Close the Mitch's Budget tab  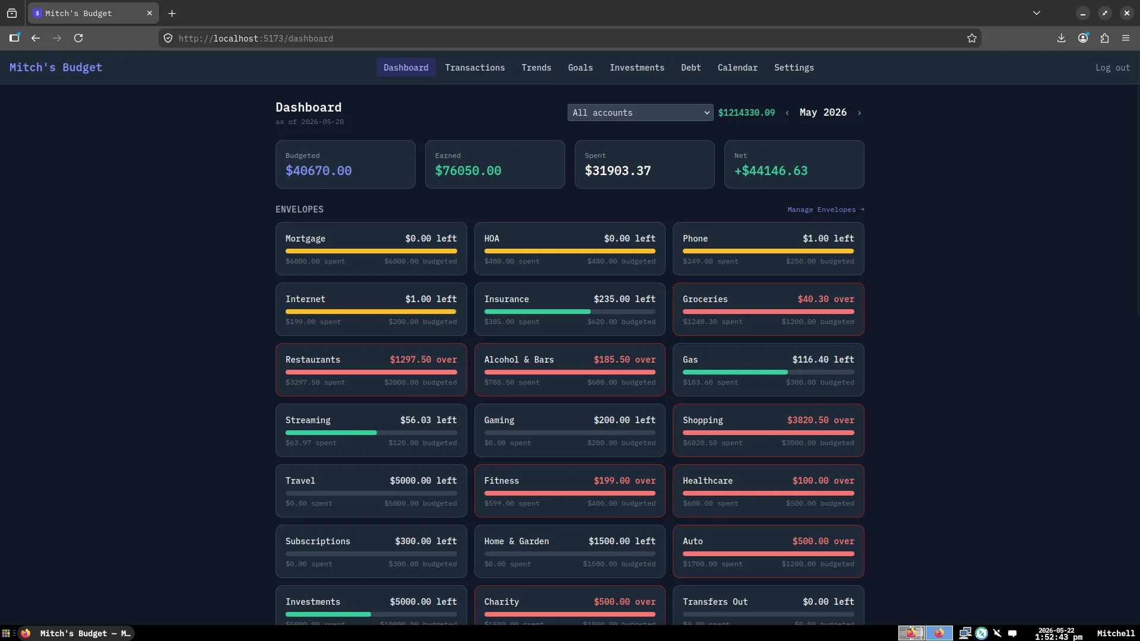pos(150,13)
